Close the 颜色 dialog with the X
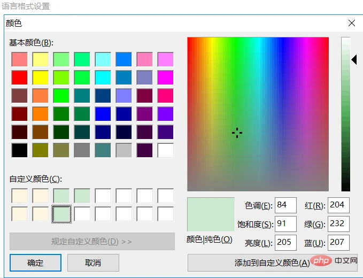 click(351, 24)
